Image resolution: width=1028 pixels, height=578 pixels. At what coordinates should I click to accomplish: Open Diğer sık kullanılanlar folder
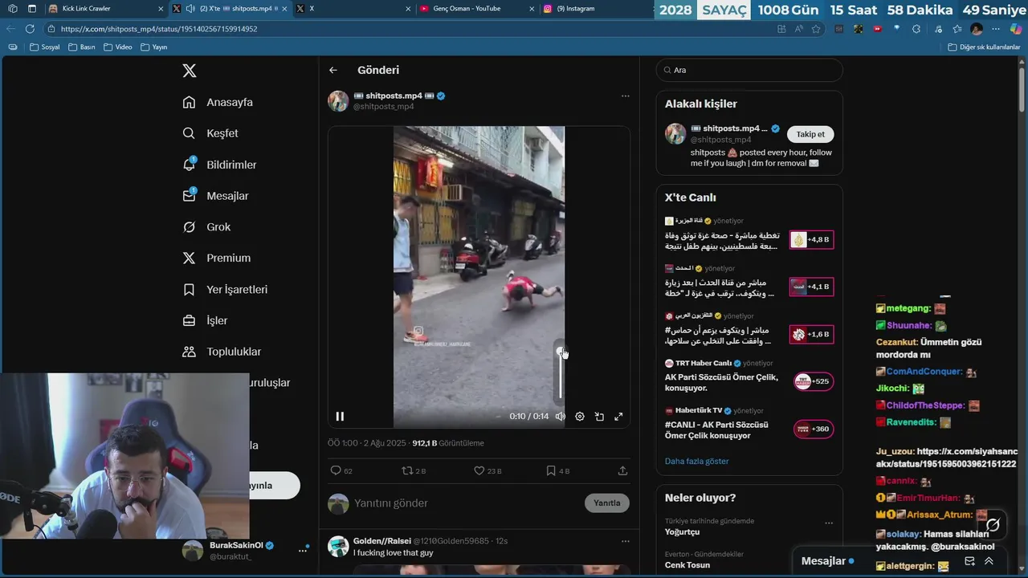point(984,47)
